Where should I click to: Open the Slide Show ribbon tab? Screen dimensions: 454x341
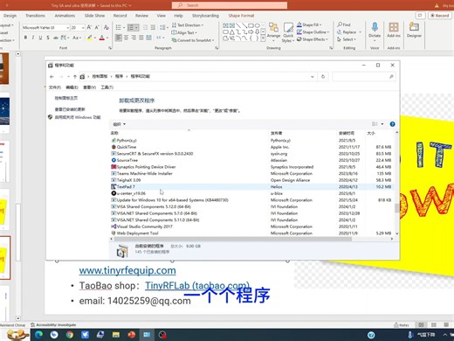[x=94, y=16]
